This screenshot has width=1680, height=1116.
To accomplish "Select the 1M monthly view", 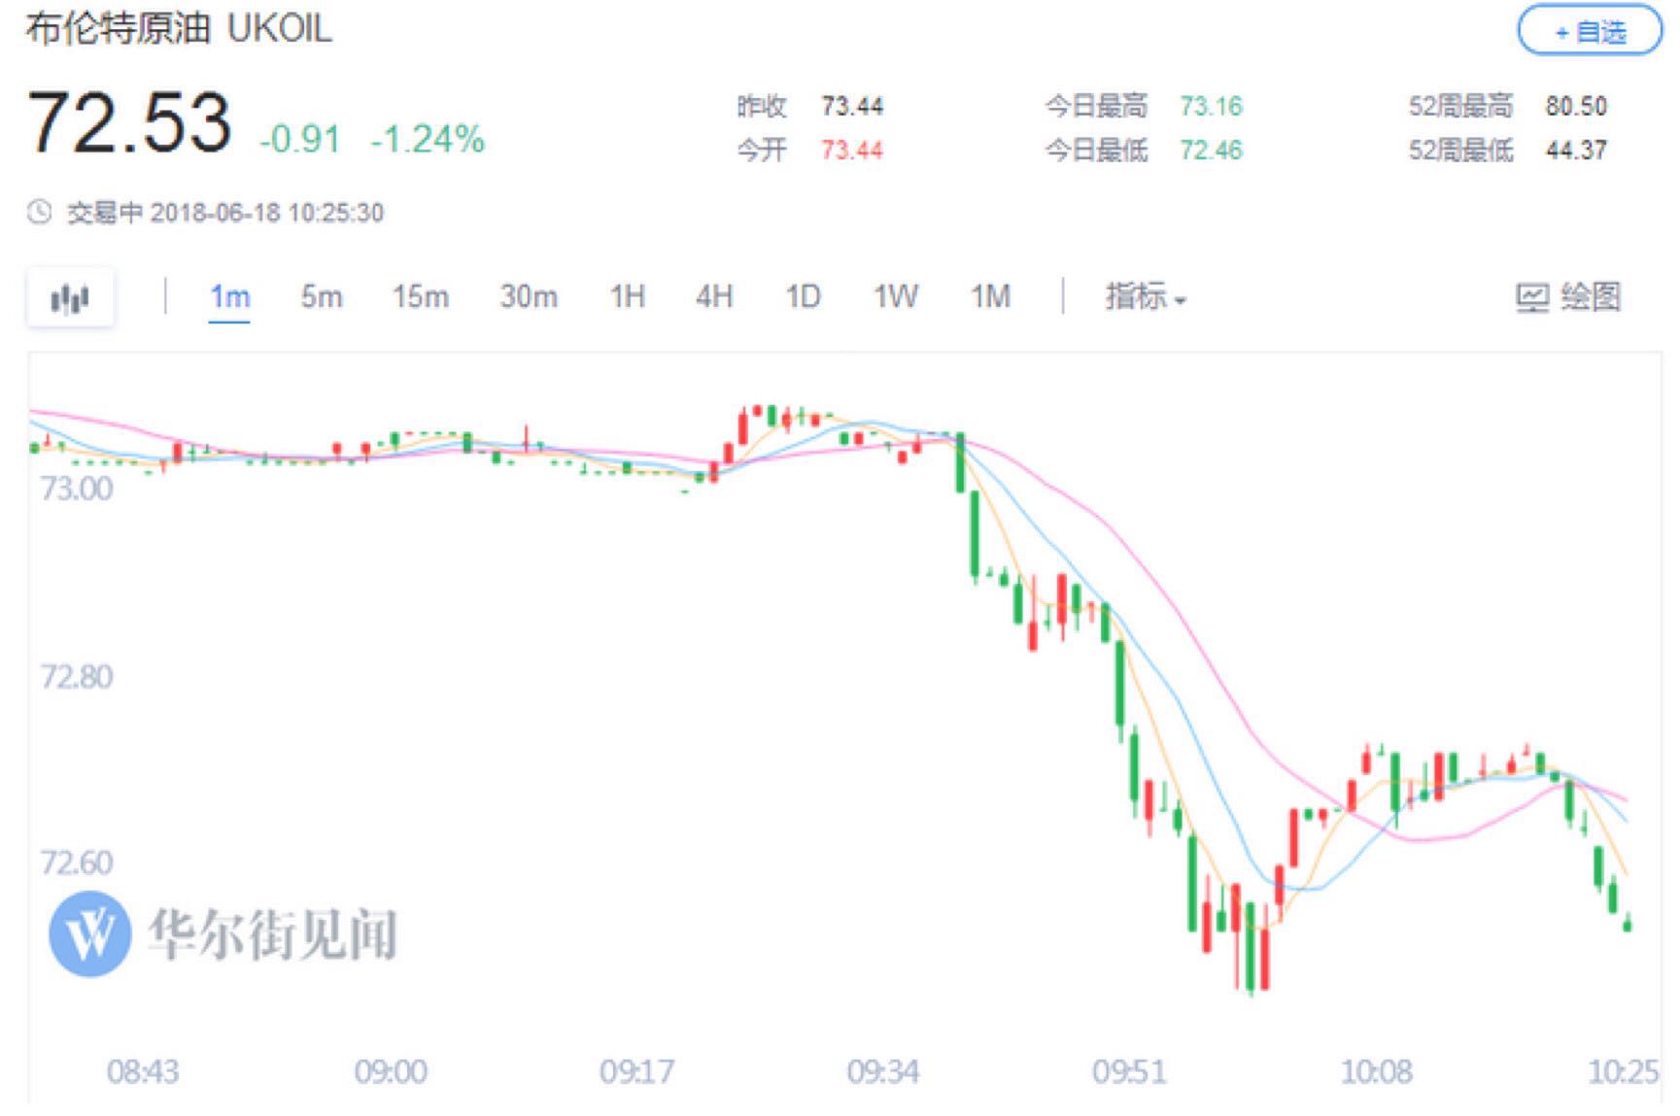I will 990,296.
